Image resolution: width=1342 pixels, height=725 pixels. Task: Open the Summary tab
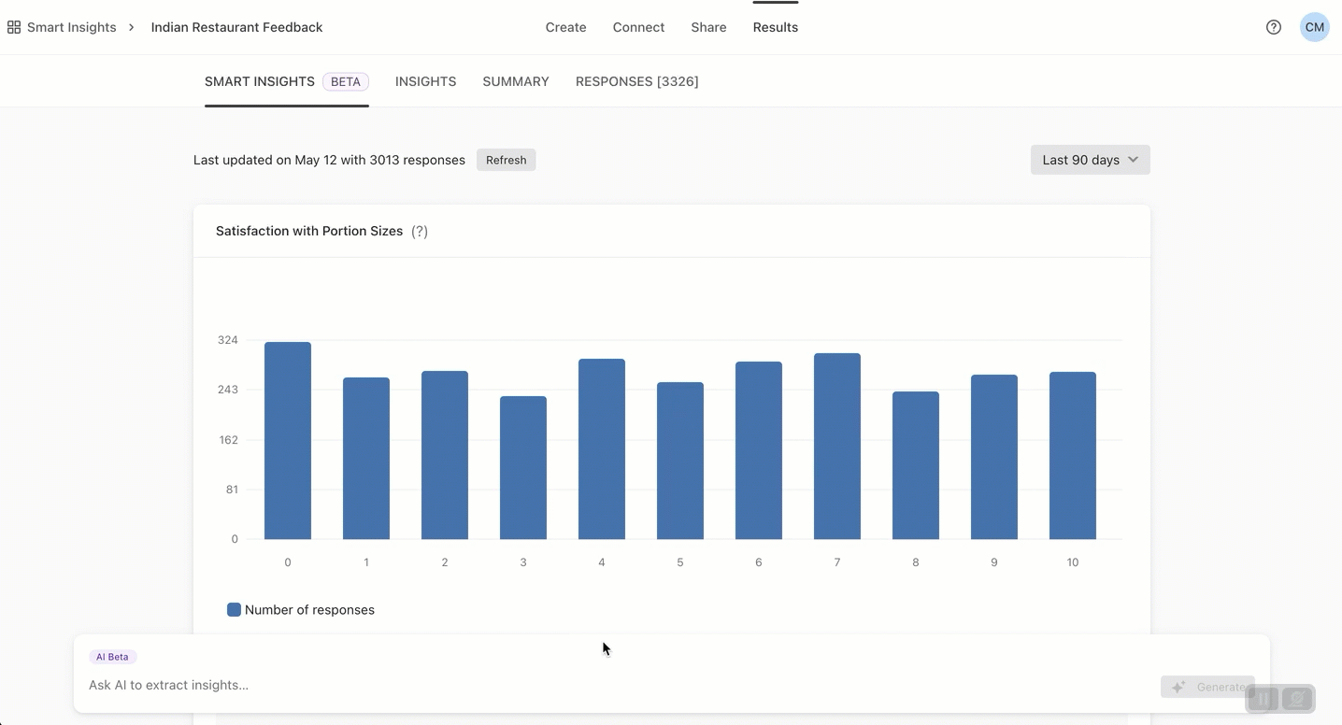click(515, 81)
